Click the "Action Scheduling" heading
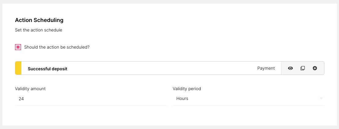Image resolution: width=339 pixels, height=129 pixels. (39, 20)
